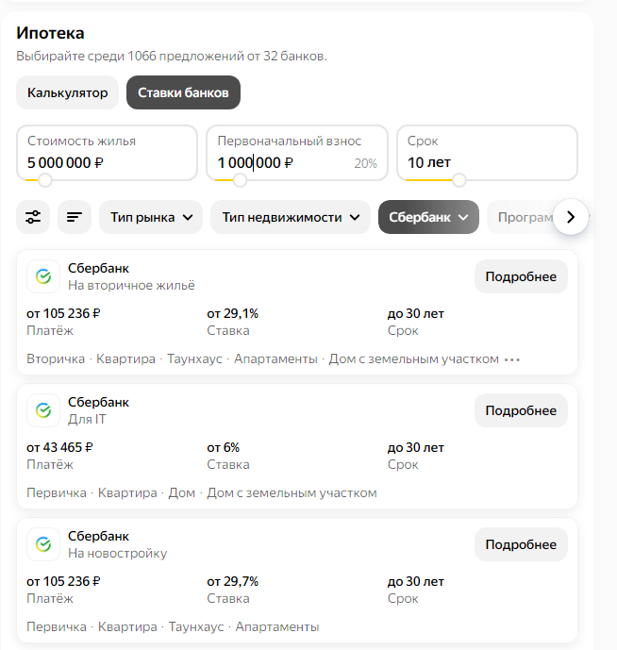Click the right arrow to scroll filters

[x=571, y=217]
